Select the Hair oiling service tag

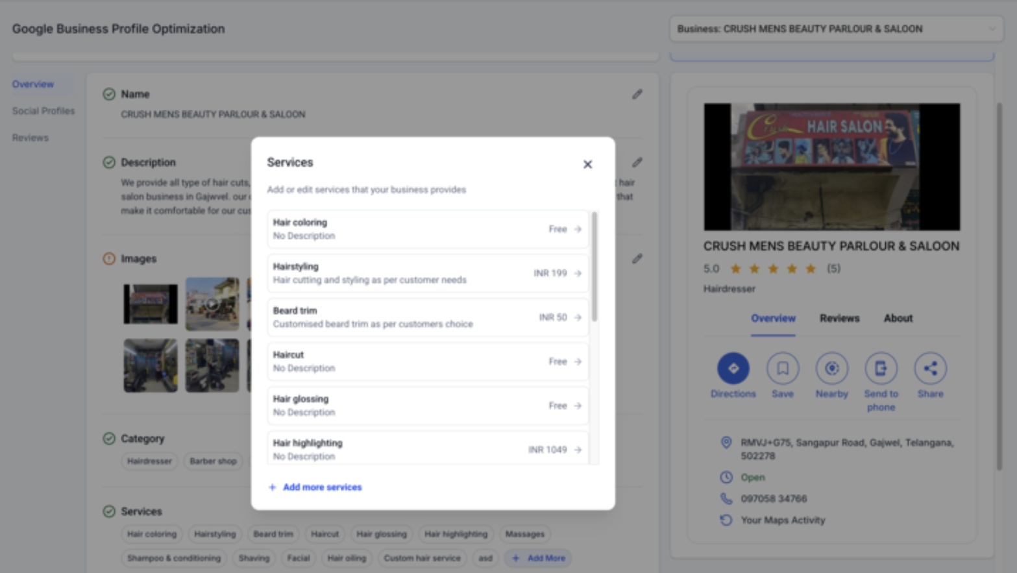coord(347,558)
